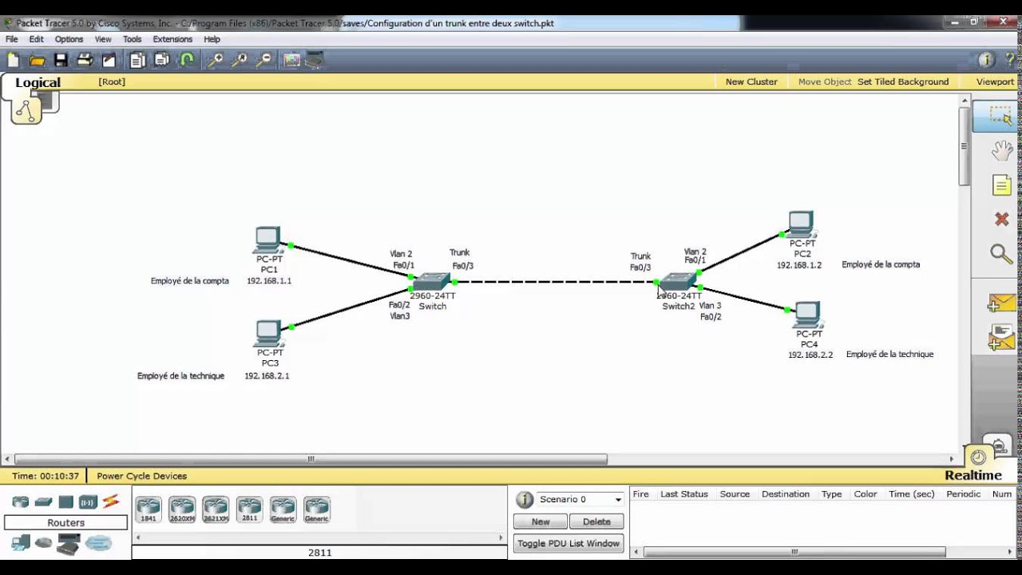1022x575 pixels.
Task: Click the Delete scenario button
Action: tap(596, 521)
